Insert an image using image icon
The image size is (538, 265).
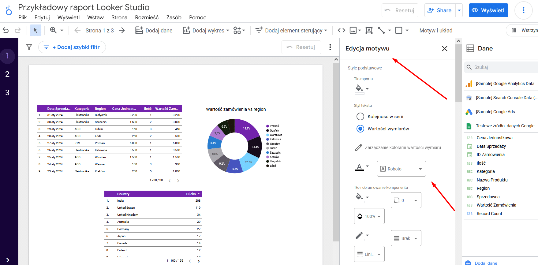click(x=353, y=30)
